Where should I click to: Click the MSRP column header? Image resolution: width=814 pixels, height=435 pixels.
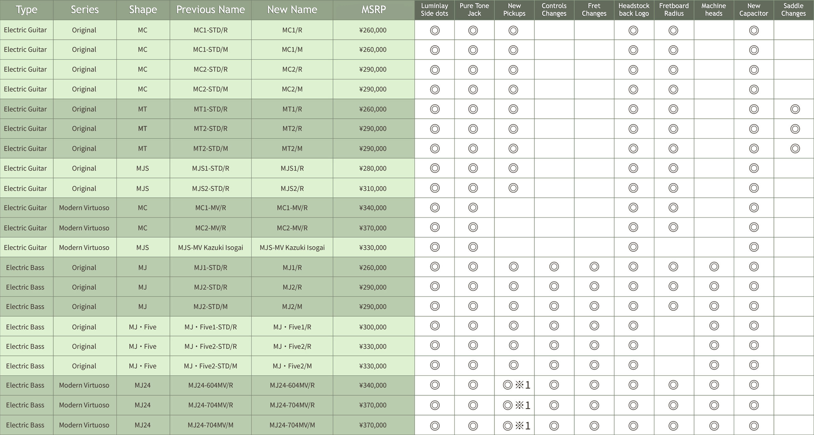click(373, 10)
